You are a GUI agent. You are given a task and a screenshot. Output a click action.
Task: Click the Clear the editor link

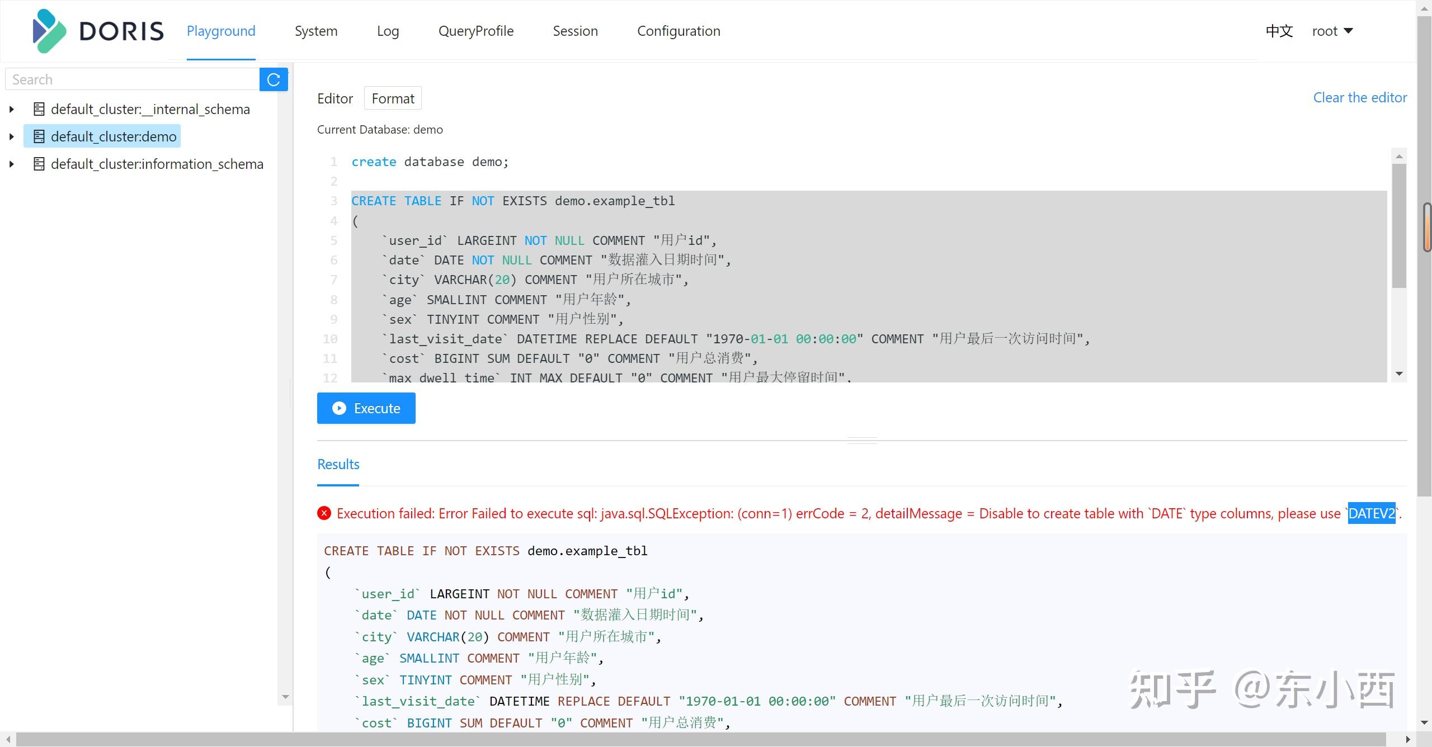click(1360, 98)
